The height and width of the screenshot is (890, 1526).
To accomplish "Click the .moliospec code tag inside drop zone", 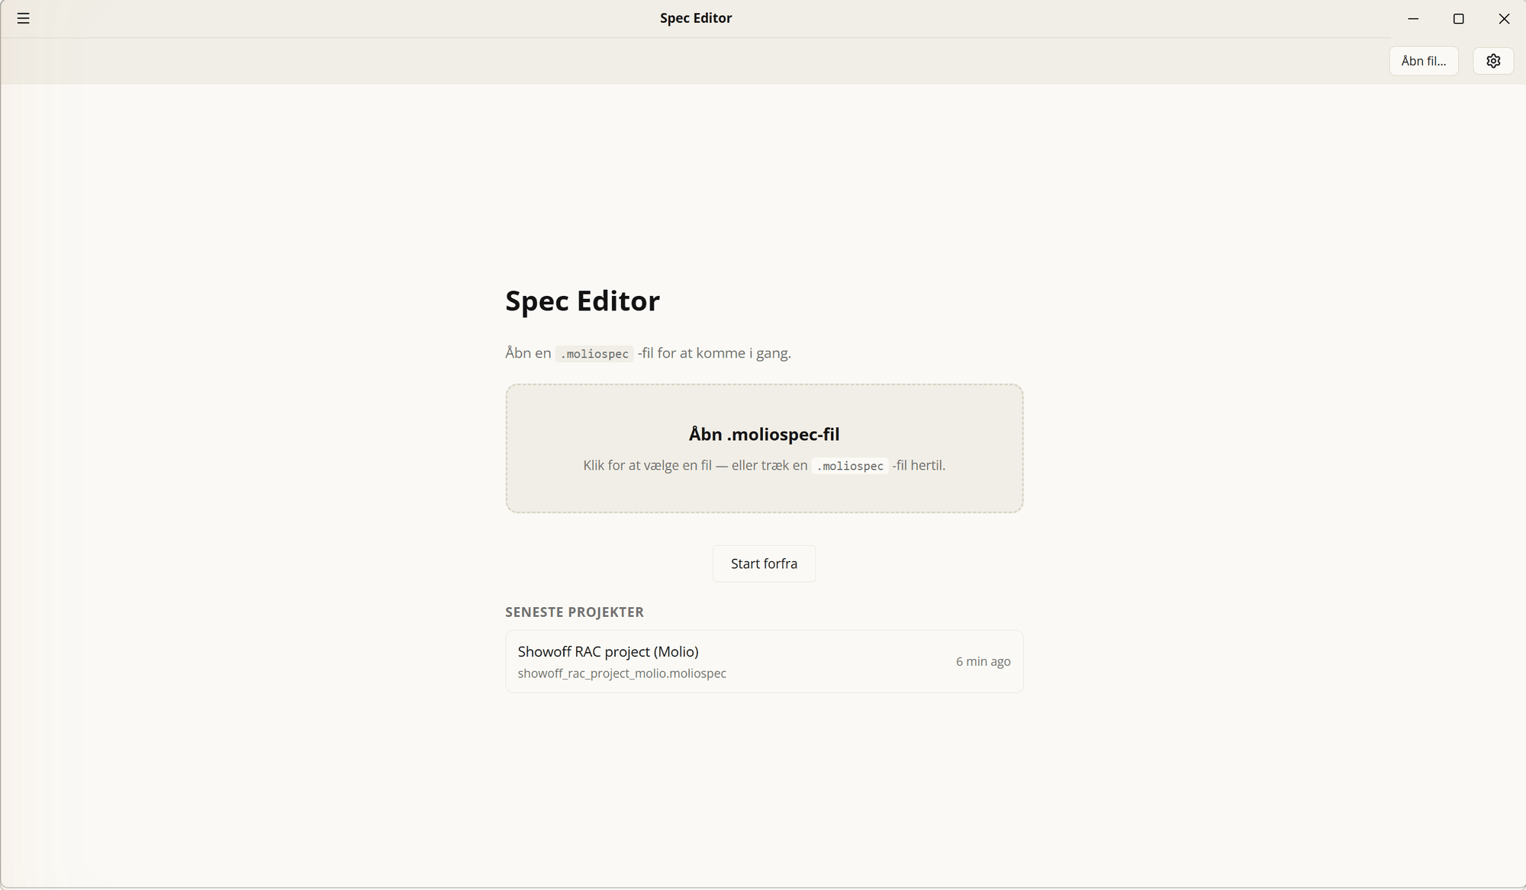I will click(x=850, y=466).
